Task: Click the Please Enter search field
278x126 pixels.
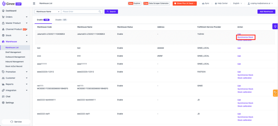Action: pyautogui.click(x=79, y=12)
